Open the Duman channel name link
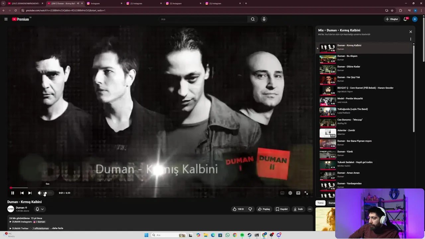This screenshot has height=239, width=425. pos(20,208)
